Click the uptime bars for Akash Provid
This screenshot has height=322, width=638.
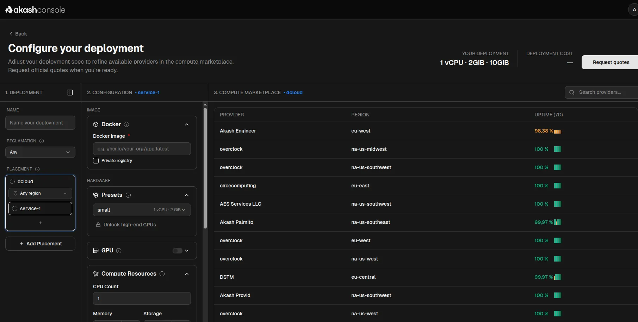point(558,295)
